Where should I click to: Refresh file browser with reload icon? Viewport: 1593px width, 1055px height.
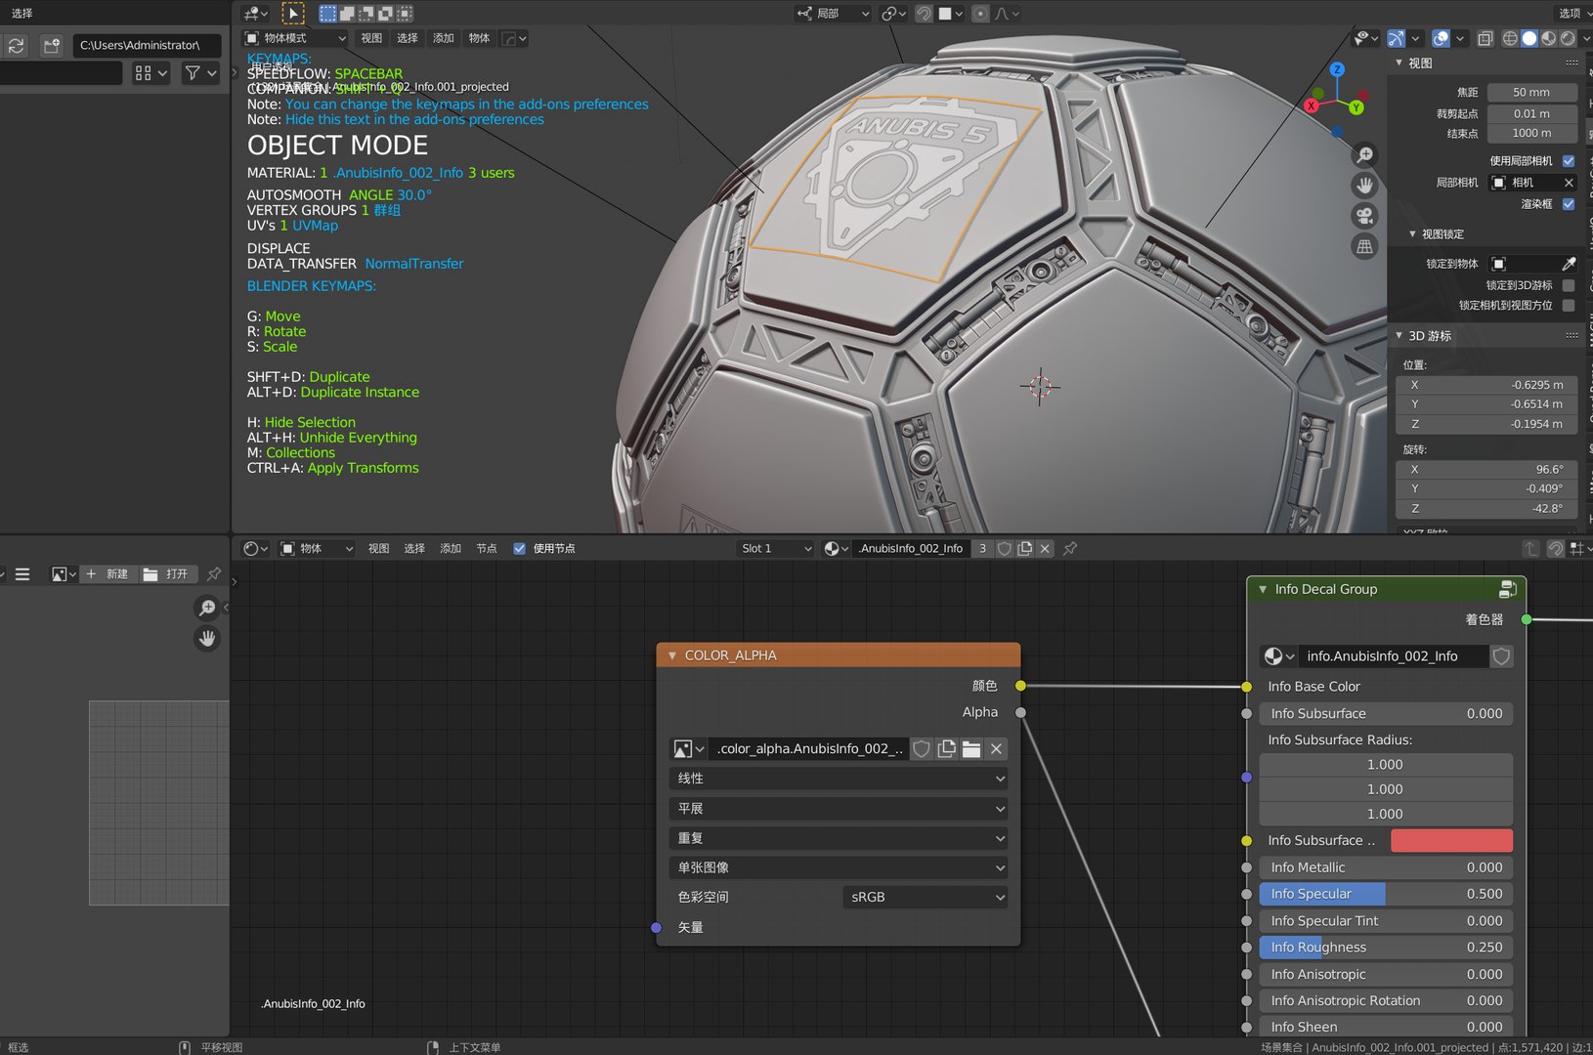point(16,46)
